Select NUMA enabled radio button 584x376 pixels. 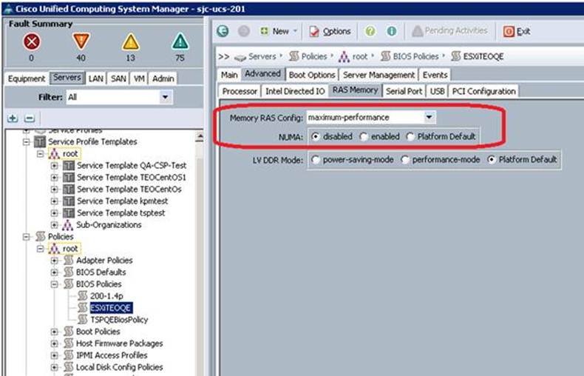pyautogui.click(x=364, y=137)
